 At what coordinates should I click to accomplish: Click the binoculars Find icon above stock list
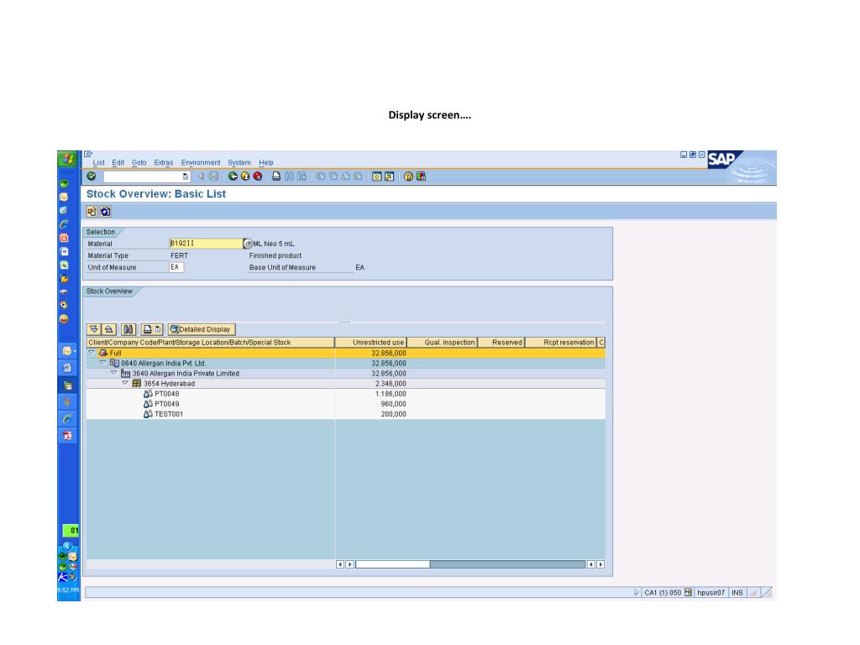click(x=128, y=329)
